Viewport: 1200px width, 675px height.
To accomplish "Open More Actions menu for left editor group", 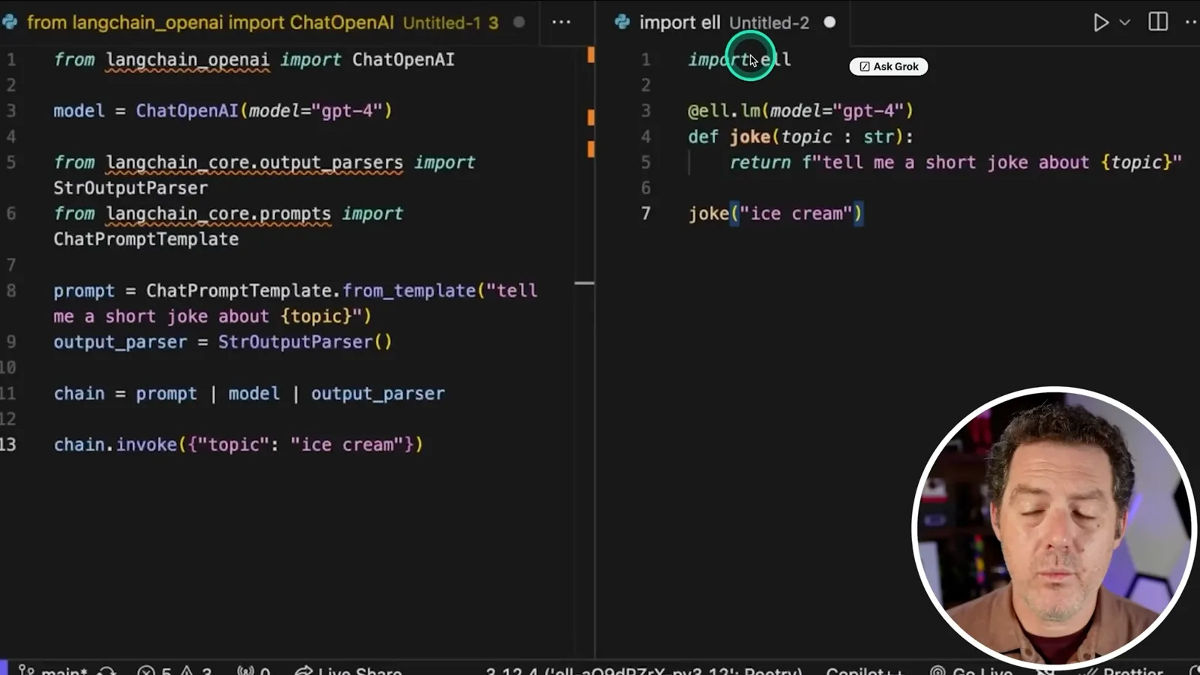I will tap(561, 22).
